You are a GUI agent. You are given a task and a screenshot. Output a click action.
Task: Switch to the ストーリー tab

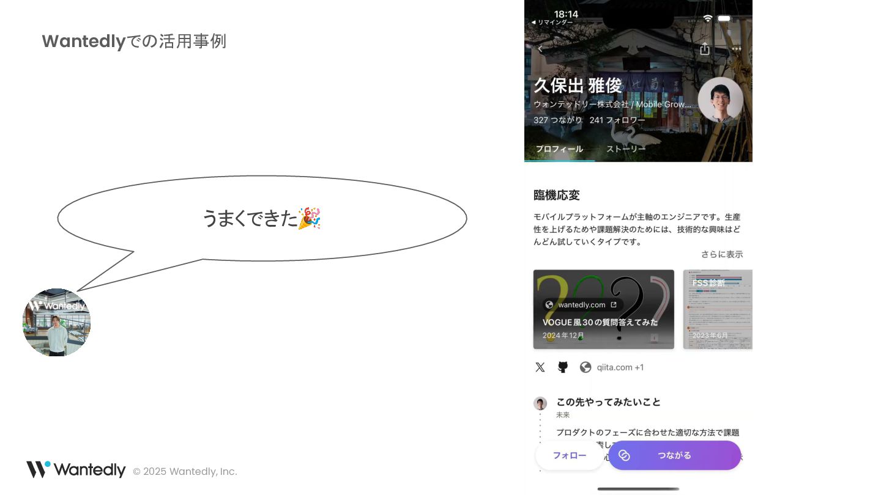[x=626, y=149]
